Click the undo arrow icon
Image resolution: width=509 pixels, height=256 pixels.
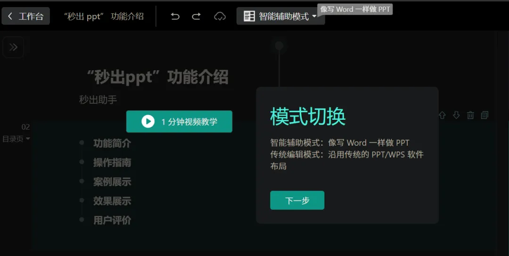pyautogui.click(x=175, y=17)
